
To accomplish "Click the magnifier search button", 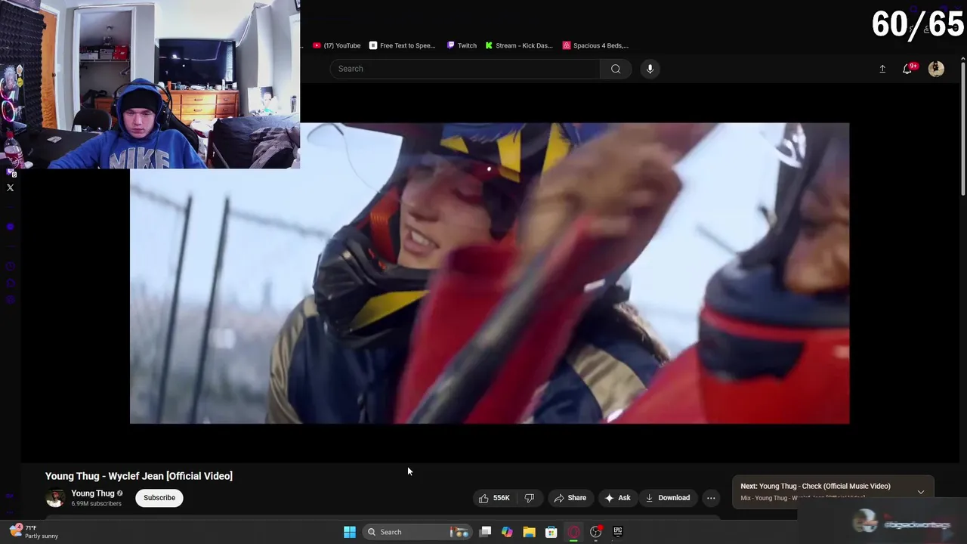I will (x=616, y=69).
